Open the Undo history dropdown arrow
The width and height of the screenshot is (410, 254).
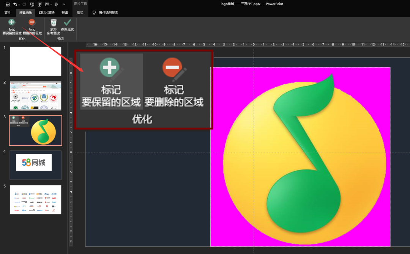click(19, 4)
